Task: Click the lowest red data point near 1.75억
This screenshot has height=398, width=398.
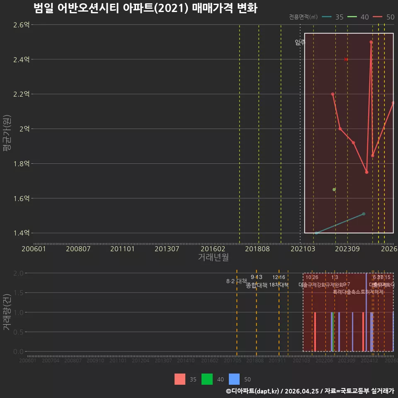Action: click(366, 172)
